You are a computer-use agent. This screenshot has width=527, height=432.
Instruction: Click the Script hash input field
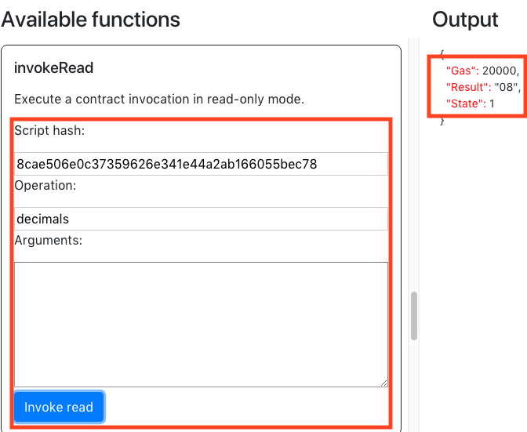pyautogui.click(x=201, y=164)
